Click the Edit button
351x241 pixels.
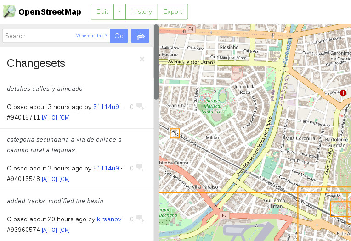coord(102,11)
